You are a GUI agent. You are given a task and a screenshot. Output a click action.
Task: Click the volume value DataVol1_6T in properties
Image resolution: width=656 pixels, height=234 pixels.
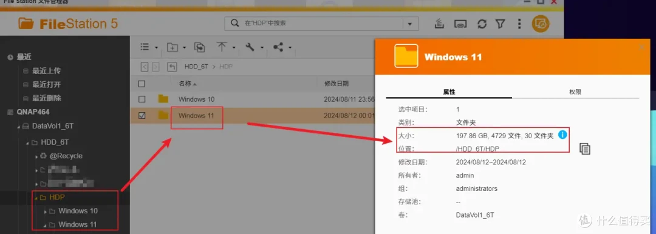475,215
